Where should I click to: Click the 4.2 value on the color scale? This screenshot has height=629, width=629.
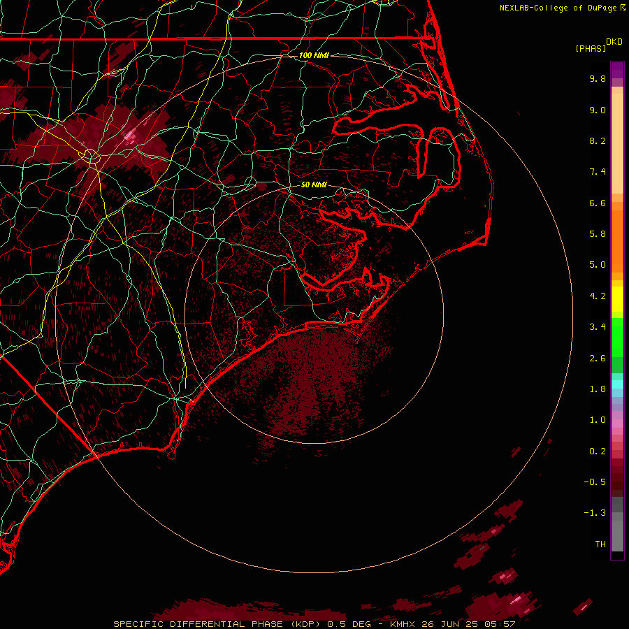click(x=598, y=296)
